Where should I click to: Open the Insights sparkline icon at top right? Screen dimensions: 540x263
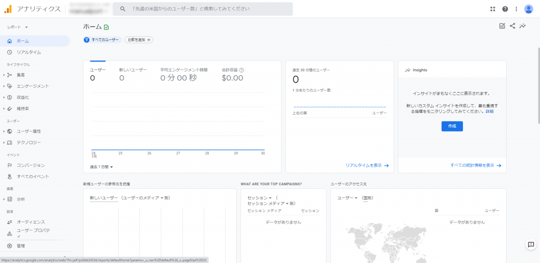point(523,26)
